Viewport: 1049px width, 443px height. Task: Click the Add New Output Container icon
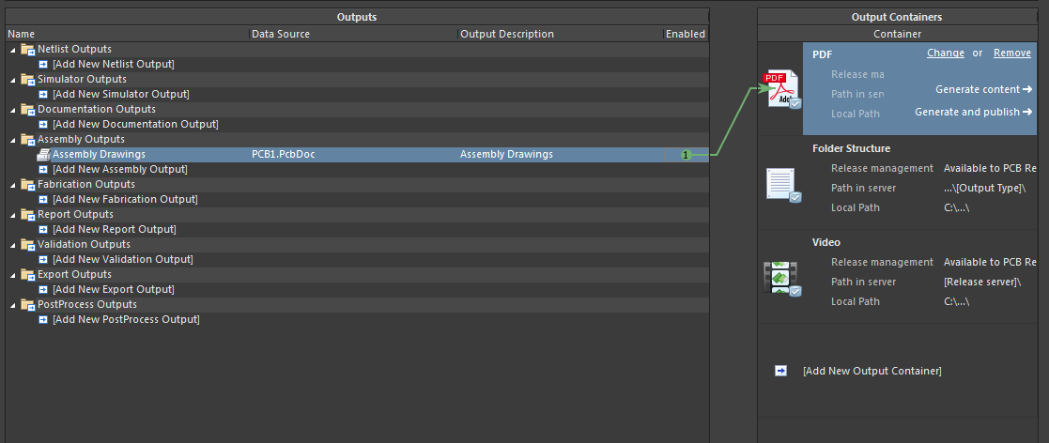pyautogui.click(x=780, y=371)
